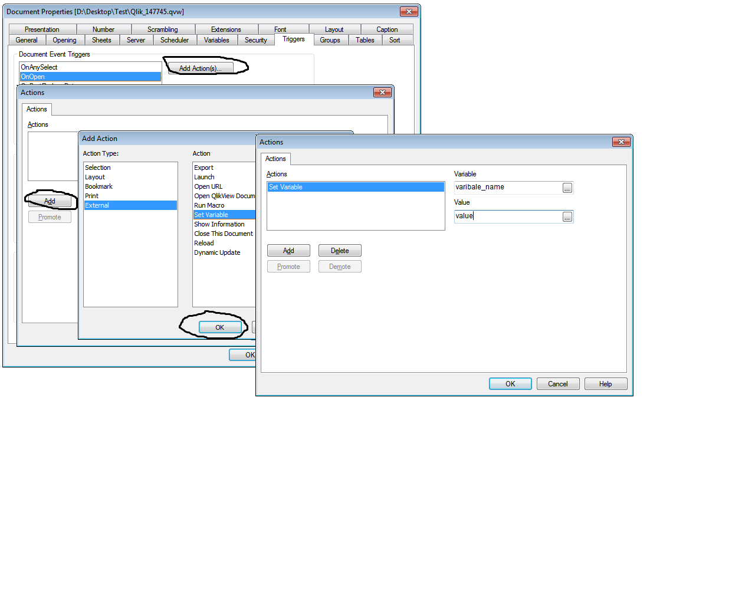Confirm the front Actions dialog with OK

coord(510,384)
